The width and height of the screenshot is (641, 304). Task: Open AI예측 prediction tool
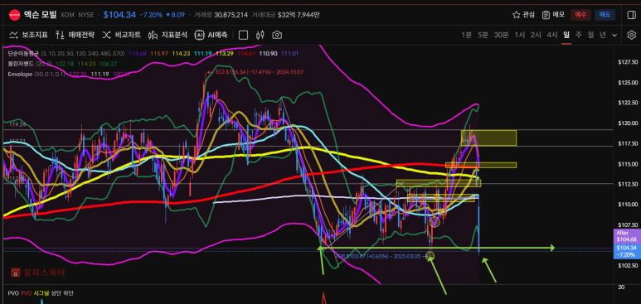click(x=211, y=35)
